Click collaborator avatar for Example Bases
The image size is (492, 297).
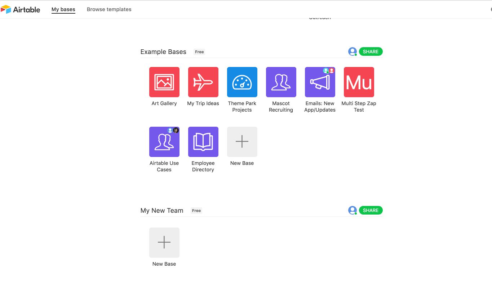click(352, 51)
